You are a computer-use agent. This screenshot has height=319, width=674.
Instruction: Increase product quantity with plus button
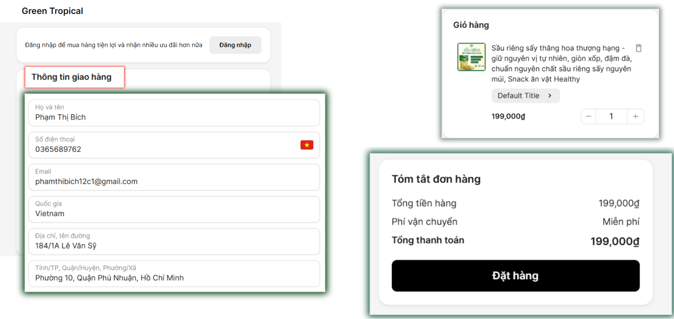(x=635, y=116)
